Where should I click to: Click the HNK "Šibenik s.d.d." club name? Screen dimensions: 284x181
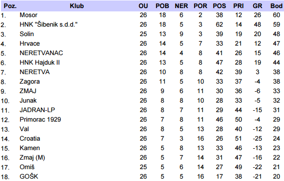49,24
